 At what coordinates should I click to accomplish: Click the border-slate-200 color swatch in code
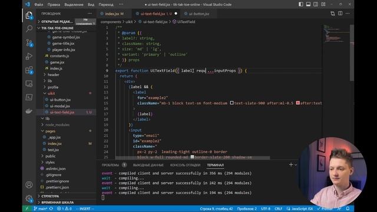pos(193,157)
